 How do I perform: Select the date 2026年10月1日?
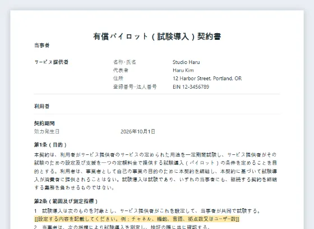pos(138,131)
